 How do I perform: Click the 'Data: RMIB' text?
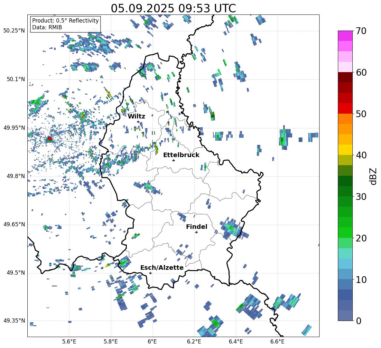pyautogui.click(x=47, y=27)
